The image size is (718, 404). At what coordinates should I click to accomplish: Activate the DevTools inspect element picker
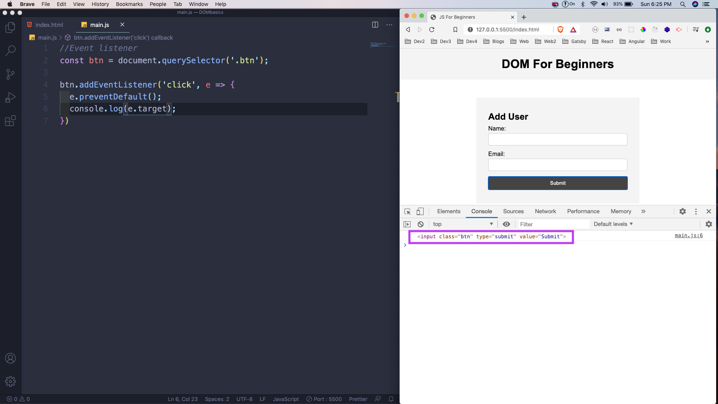pos(407,212)
